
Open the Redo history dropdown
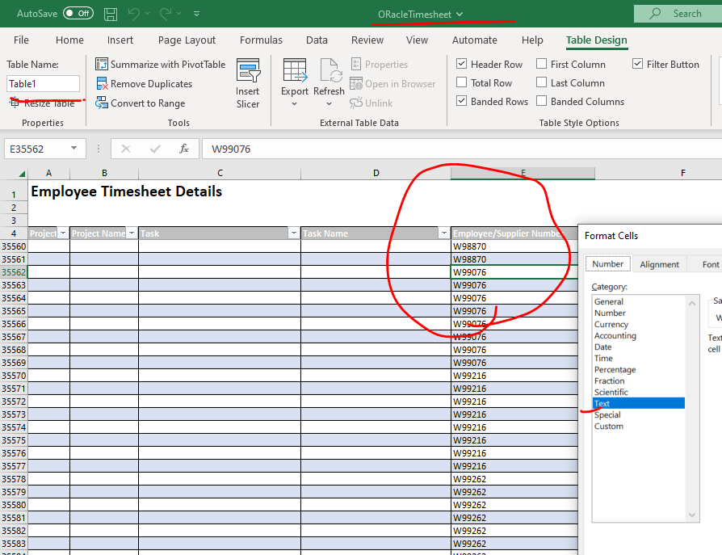click(179, 14)
